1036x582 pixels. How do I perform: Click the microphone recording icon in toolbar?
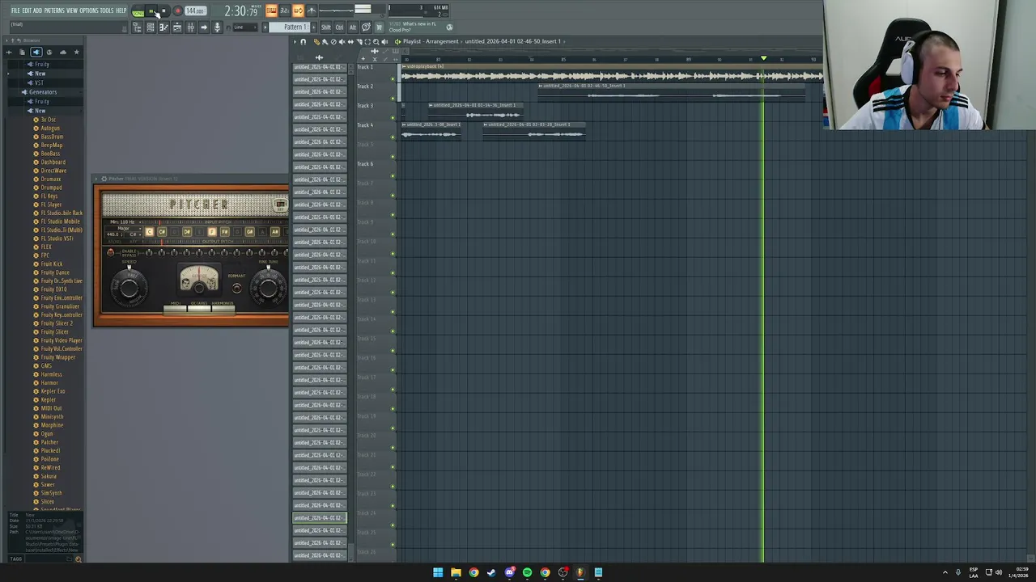click(217, 27)
